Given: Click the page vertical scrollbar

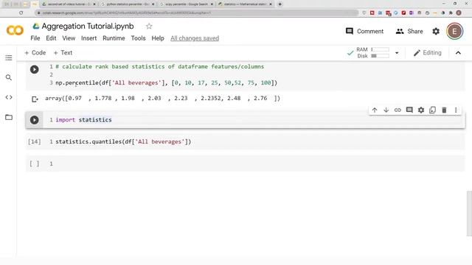Looking at the screenshot, I should tap(469, 213).
